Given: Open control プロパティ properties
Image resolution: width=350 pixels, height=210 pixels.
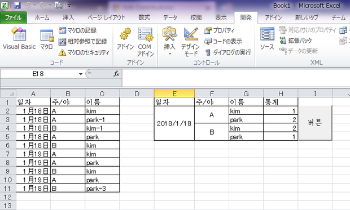Looking at the screenshot, I should pyautogui.click(x=220, y=30).
